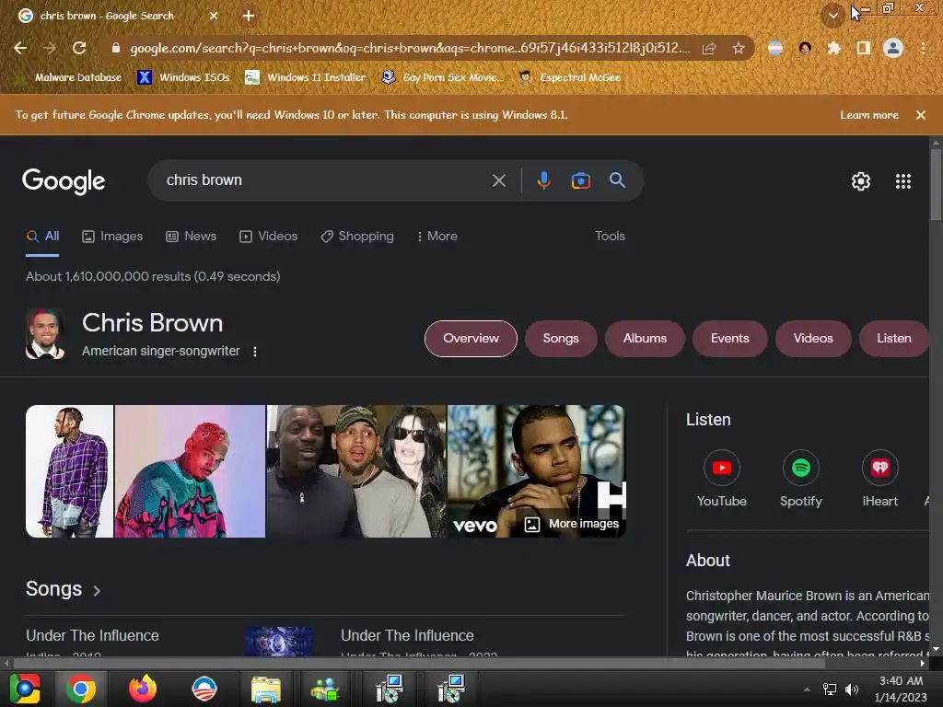Open Chrome three-dot menu

pyautogui.click(x=923, y=48)
